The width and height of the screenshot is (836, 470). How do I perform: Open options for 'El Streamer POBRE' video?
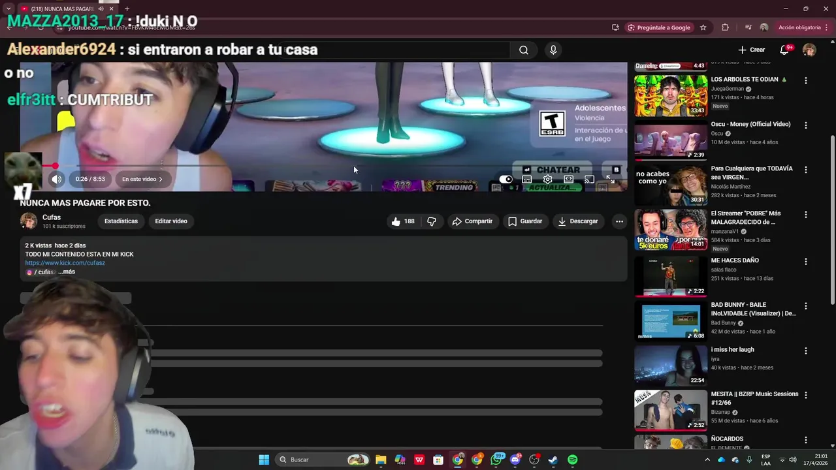click(805, 214)
